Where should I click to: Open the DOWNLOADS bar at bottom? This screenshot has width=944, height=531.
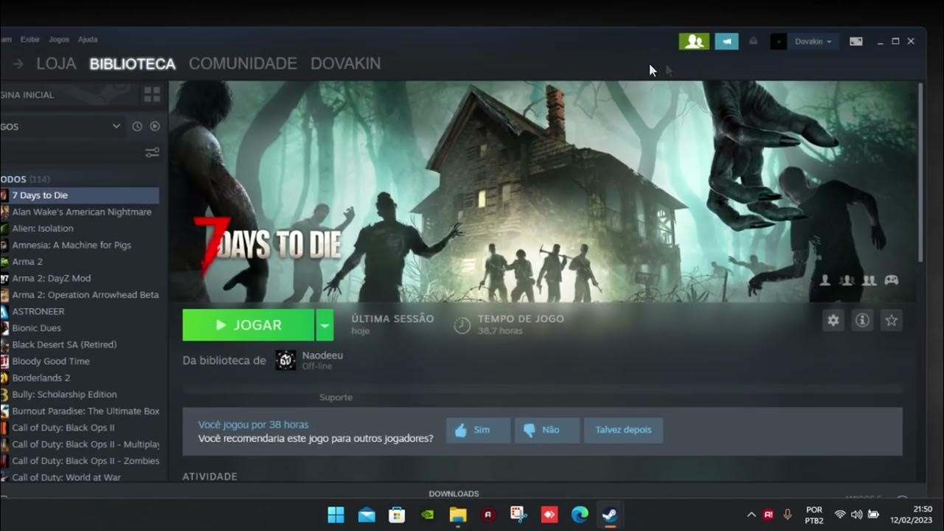point(454,493)
